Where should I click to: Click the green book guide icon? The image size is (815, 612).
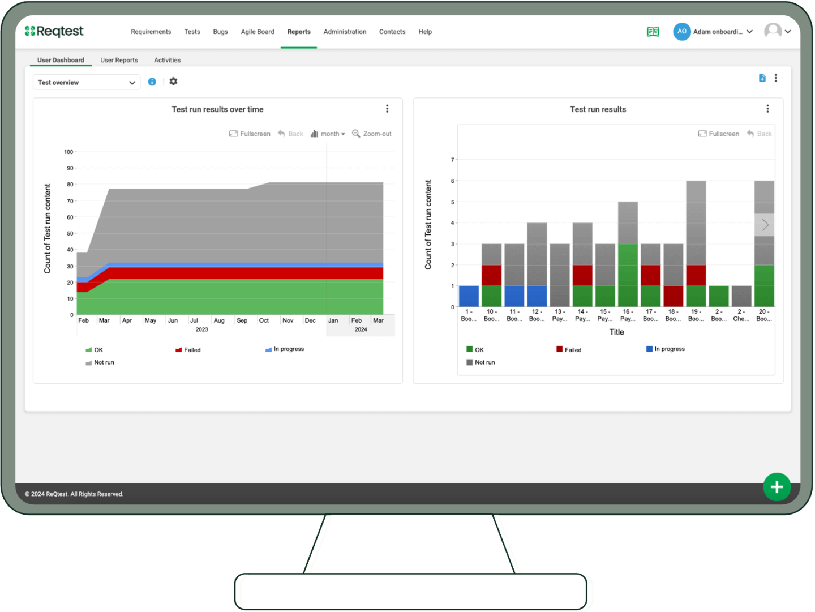[653, 32]
